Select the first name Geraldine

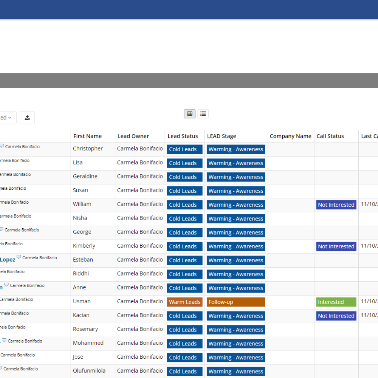(x=85, y=177)
